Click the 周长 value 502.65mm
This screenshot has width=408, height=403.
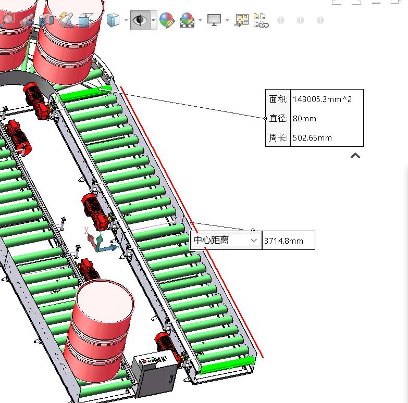(x=312, y=137)
